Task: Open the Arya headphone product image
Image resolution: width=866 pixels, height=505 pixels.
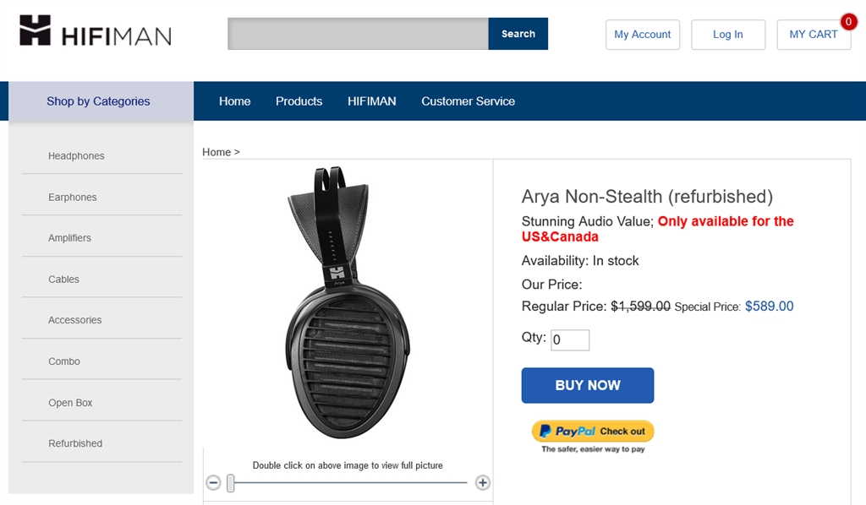Action: [348, 304]
